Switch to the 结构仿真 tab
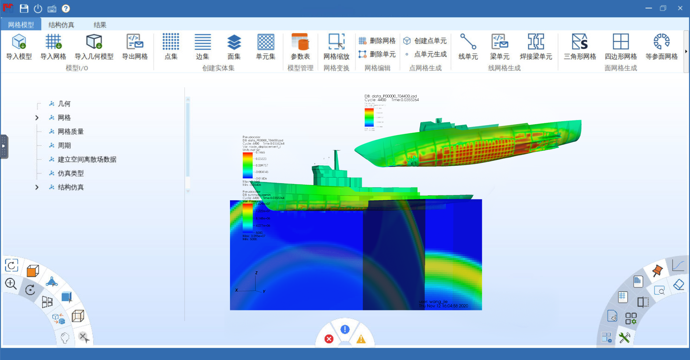 (x=61, y=25)
